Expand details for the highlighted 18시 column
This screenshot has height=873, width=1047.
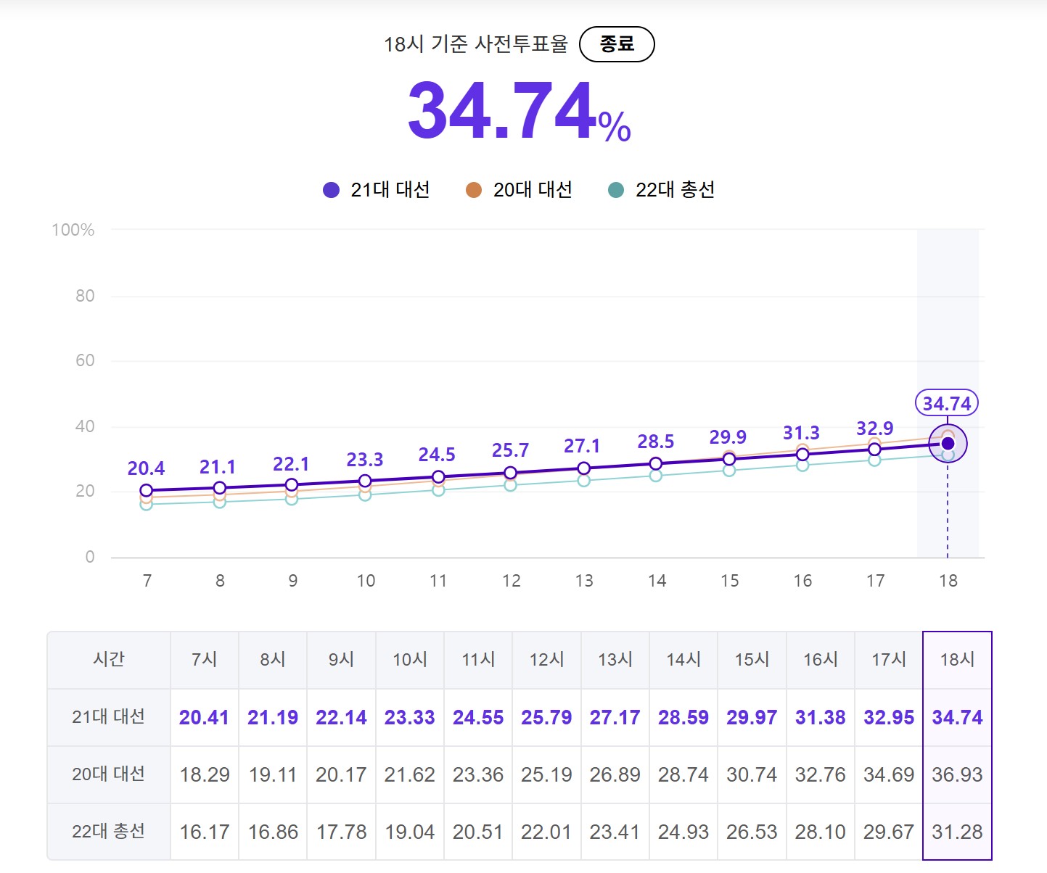tap(957, 659)
